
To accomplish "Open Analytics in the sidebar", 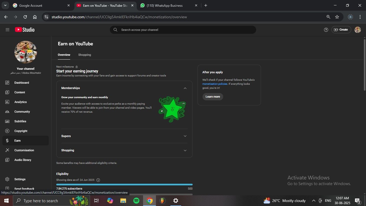I will [x=25, y=102].
